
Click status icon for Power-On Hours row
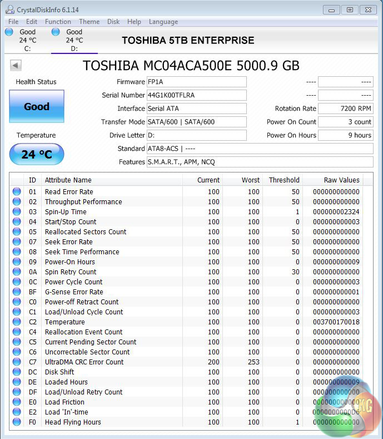[17, 262]
